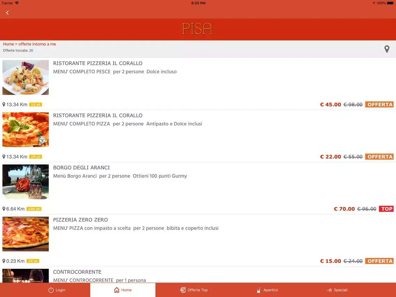The width and height of the screenshot is (396, 297).
Task: Click the € 70.00 price
Action: click(x=344, y=209)
